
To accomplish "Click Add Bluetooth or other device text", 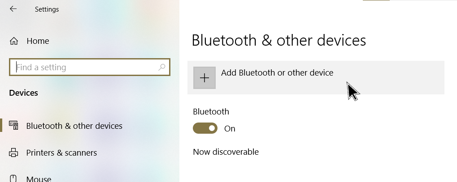I will [x=277, y=72].
